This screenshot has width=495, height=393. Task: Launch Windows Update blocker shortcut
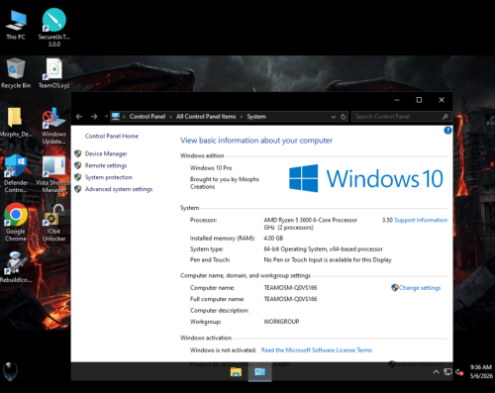53,126
